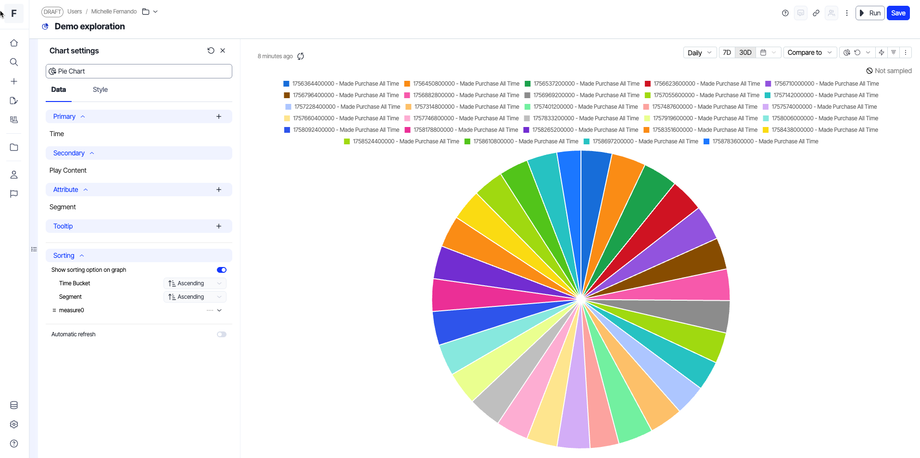The image size is (920, 458).
Task: Click the filter icon in chart toolbar
Action: point(894,52)
